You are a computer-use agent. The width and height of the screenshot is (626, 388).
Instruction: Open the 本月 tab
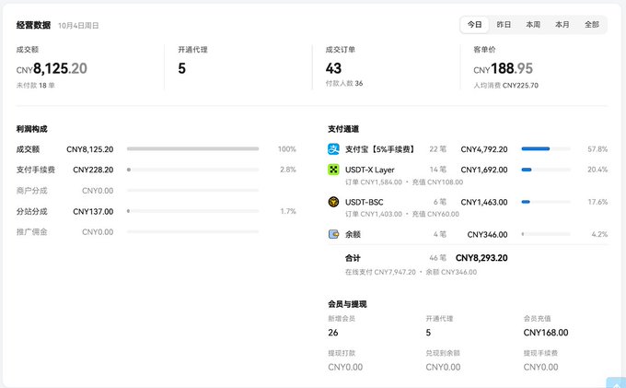pyautogui.click(x=562, y=25)
